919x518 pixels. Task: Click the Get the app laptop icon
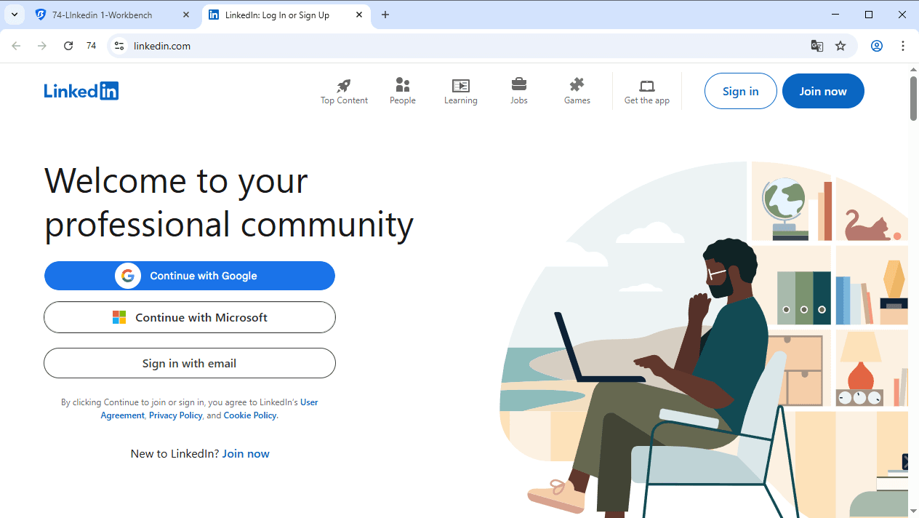tap(646, 85)
